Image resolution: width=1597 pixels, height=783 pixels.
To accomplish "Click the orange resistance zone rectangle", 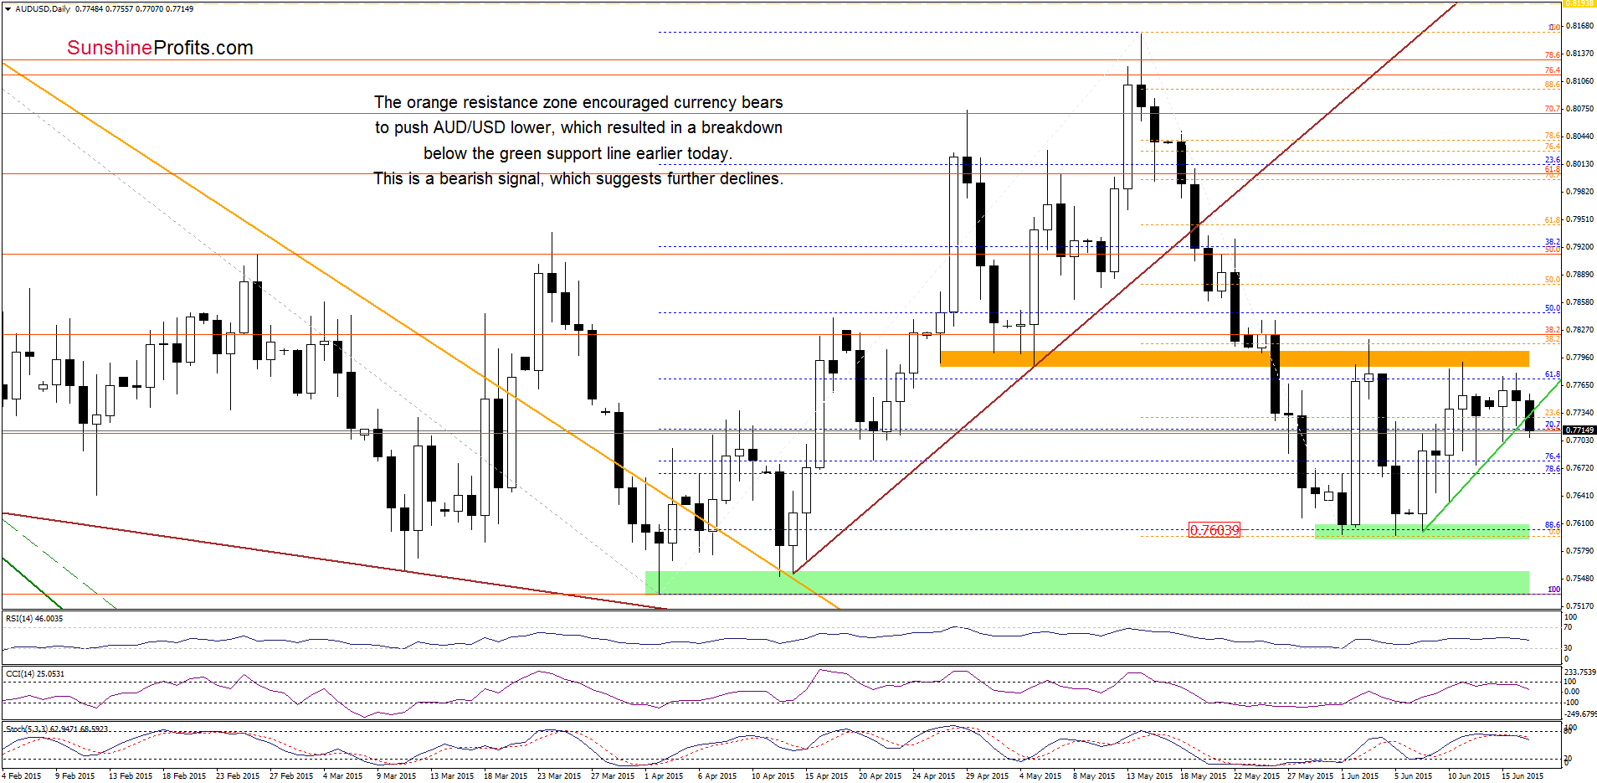I will pos(1234,358).
